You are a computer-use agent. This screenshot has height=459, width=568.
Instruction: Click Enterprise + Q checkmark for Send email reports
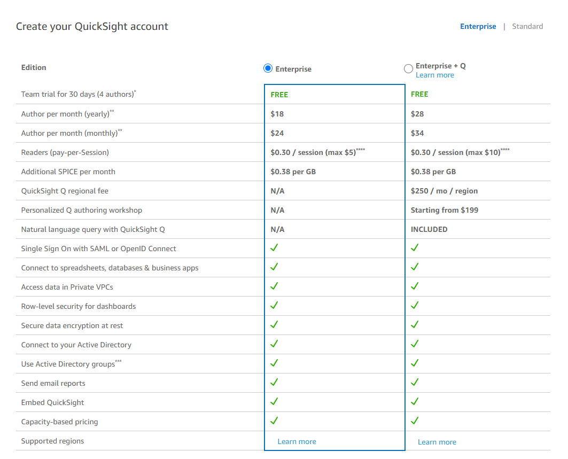click(415, 382)
